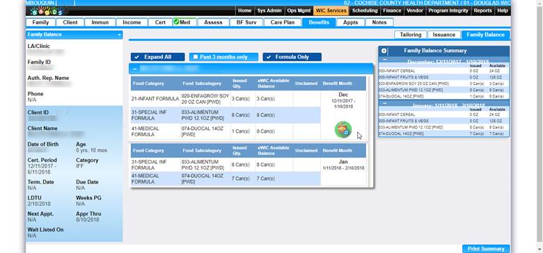The width and height of the screenshot is (543, 253).
Task: Click the HANDS logo in the header
Action: coord(46,10)
